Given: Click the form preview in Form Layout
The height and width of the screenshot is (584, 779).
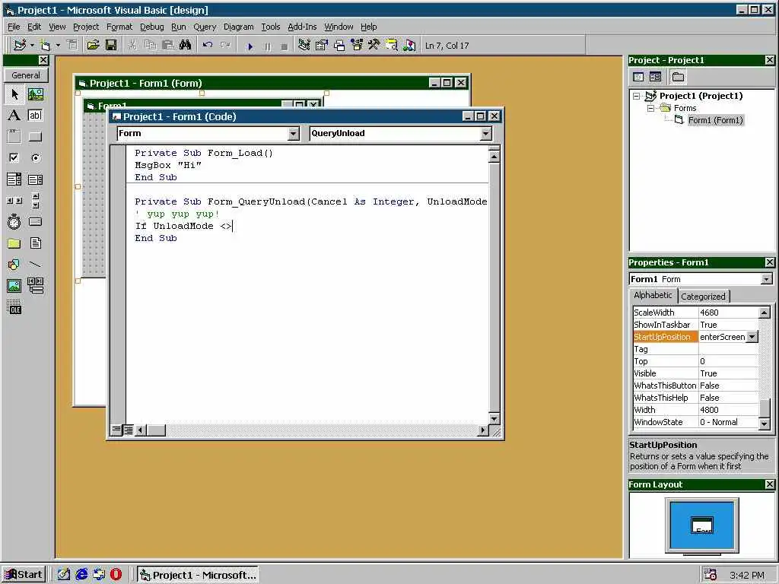Looking at the screenshot, I should point(702,525).
